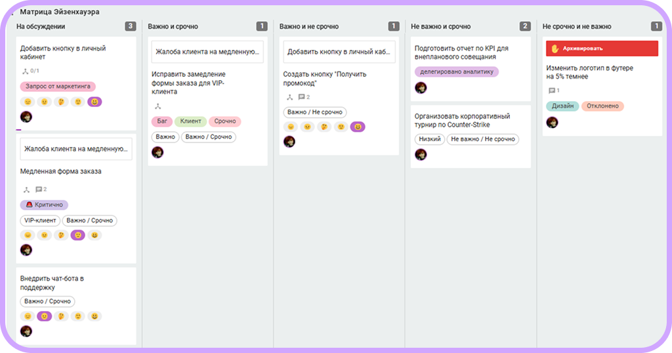Expand parent 'Жалоба клиента' box above 'Медленная форма заказа'
Screen dimensions: 672x353
[76, 150]
